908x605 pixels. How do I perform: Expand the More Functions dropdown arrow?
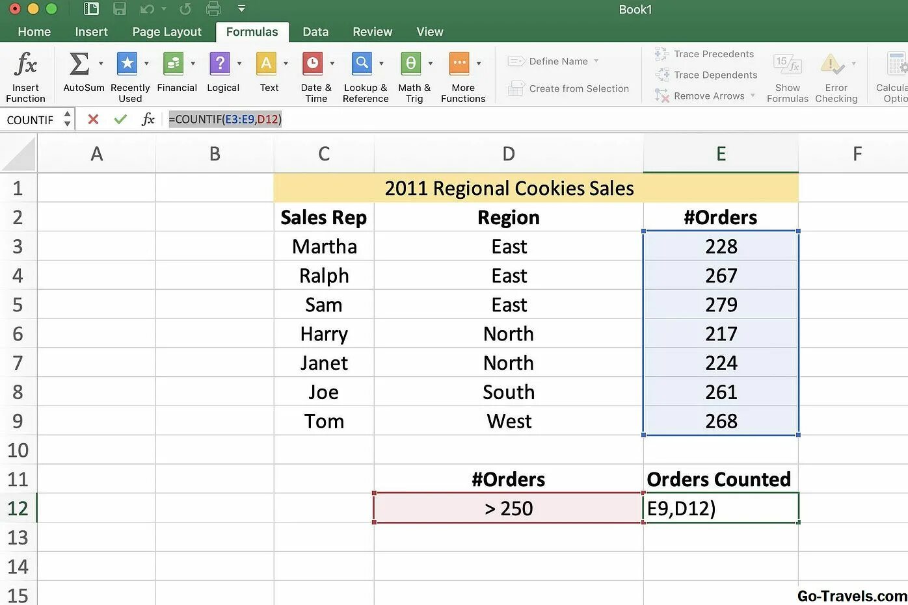(479, 64)
